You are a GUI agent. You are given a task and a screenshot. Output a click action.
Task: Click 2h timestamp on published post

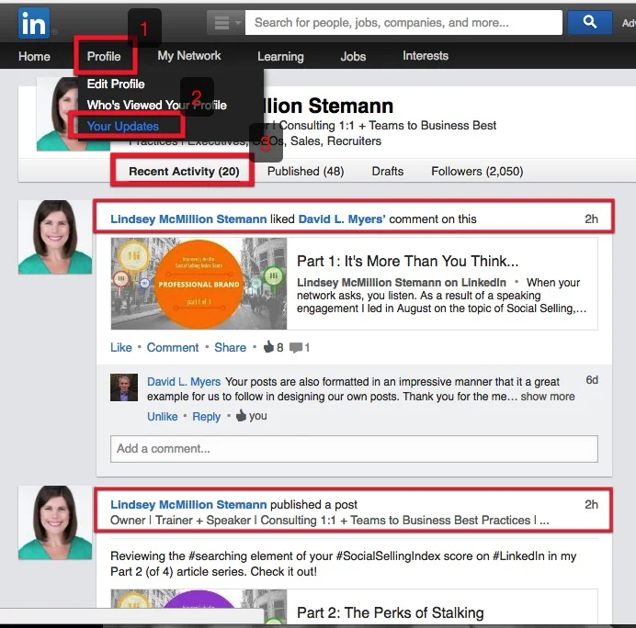pos(591,504)
